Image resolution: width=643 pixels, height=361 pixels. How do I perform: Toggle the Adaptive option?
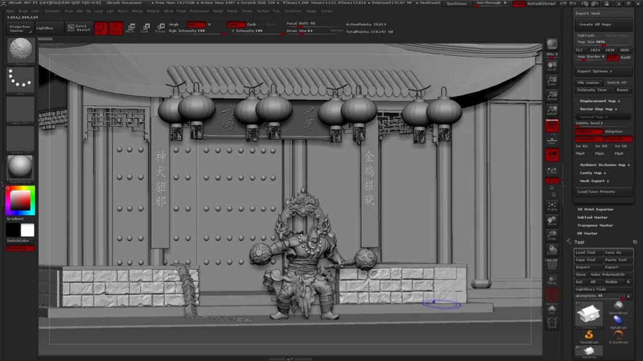614,131
